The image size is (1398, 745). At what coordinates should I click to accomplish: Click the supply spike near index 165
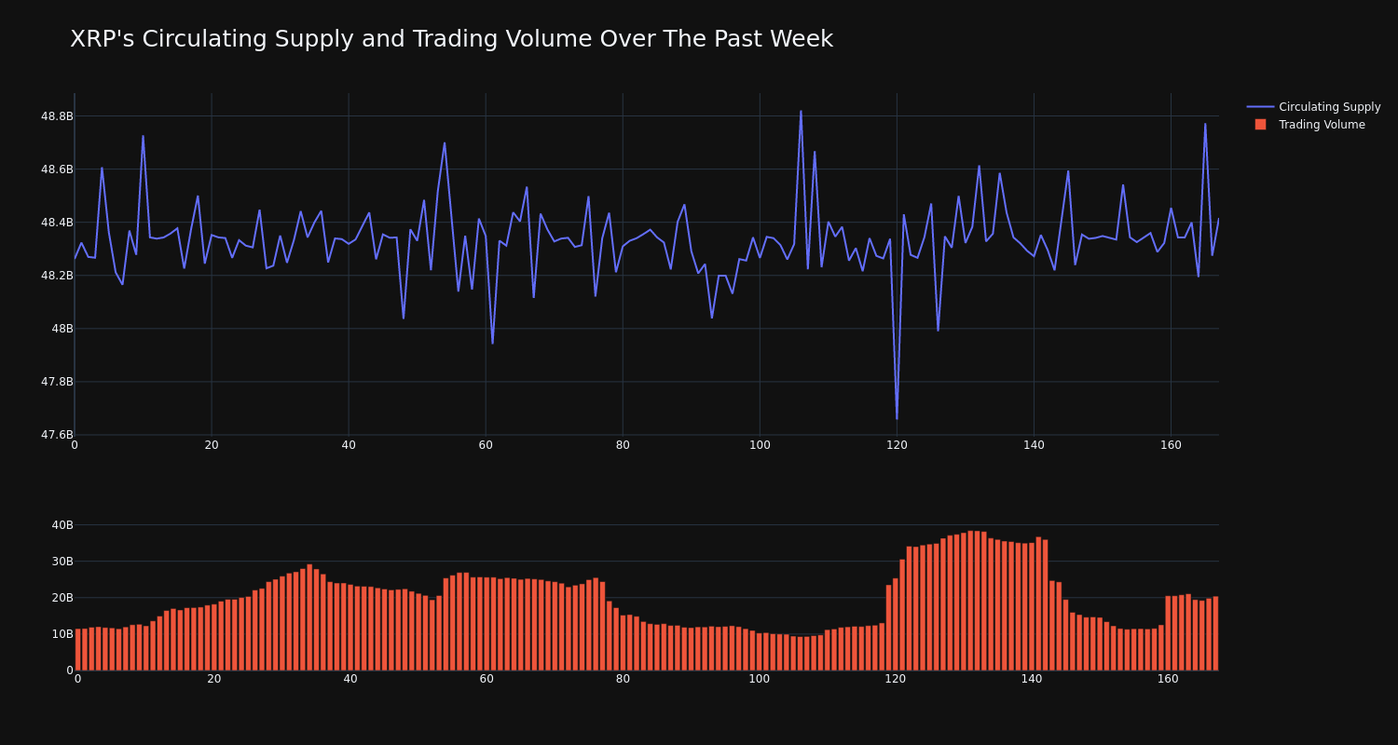(1205, 124)
